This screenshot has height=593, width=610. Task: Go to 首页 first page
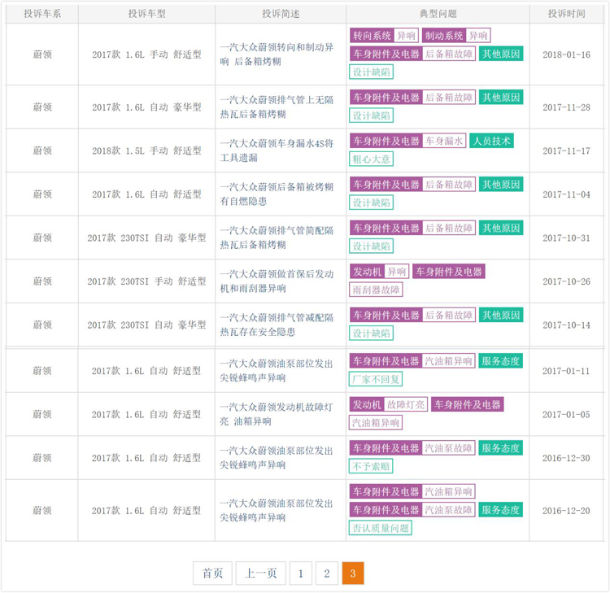click(x=212, y=573)
